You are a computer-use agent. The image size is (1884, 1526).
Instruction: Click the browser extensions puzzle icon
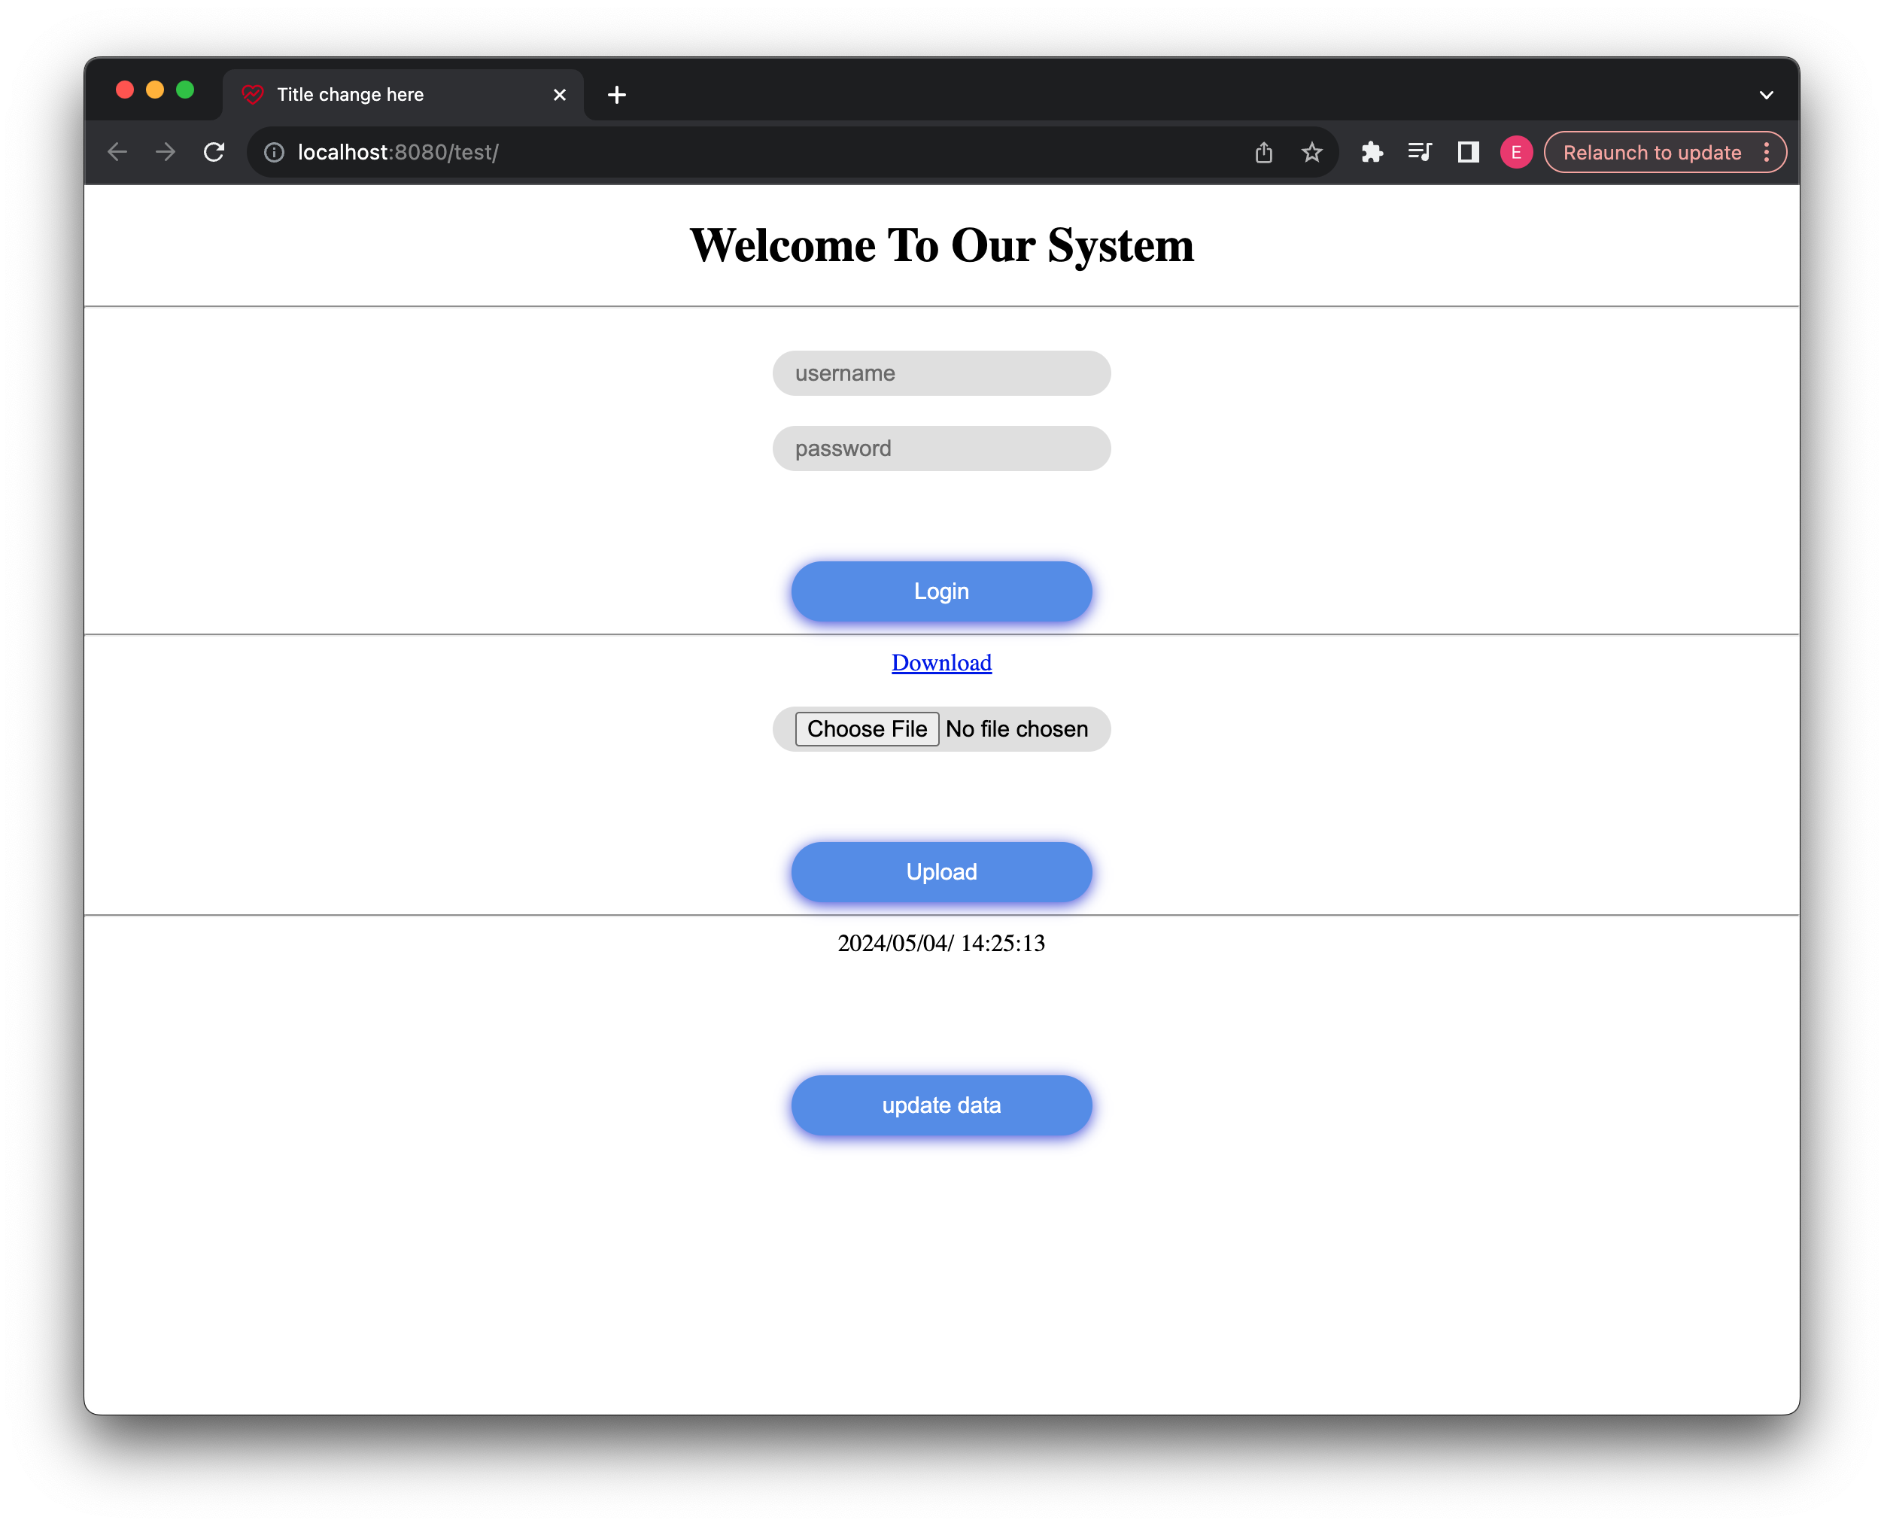1372,151
